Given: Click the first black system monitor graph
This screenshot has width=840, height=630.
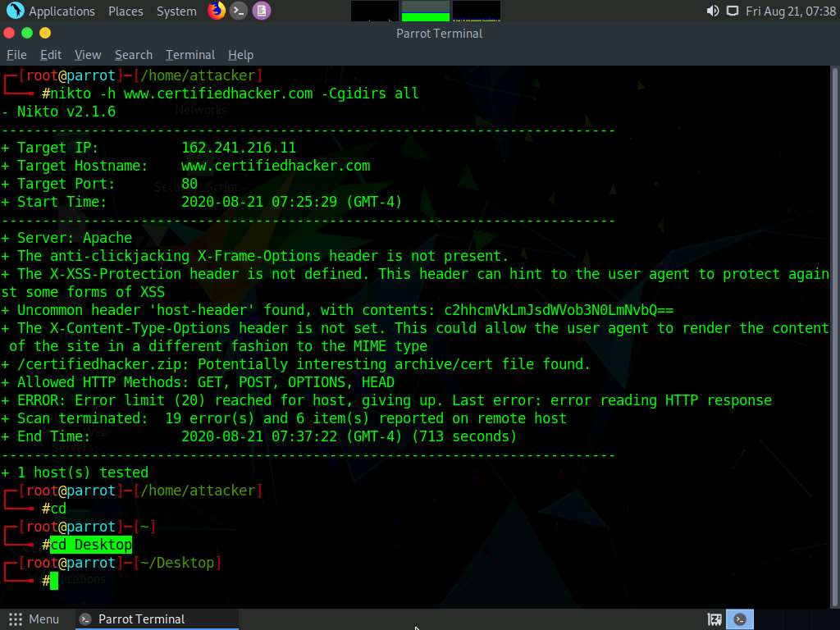Looking at the screenshot, I should (x=374, y=11).
